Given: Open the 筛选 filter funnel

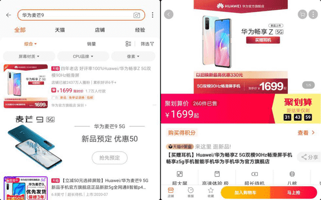Looking at the screenshot, I should tap(147, 44).
